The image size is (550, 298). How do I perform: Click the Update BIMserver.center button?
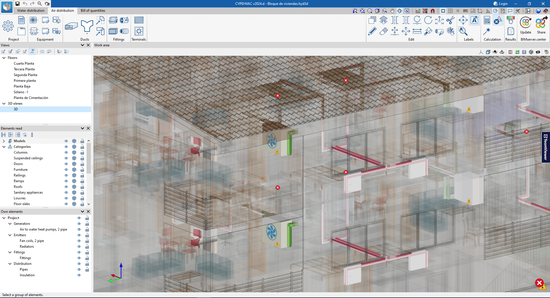pyautogui.click(x=525, y=25)
